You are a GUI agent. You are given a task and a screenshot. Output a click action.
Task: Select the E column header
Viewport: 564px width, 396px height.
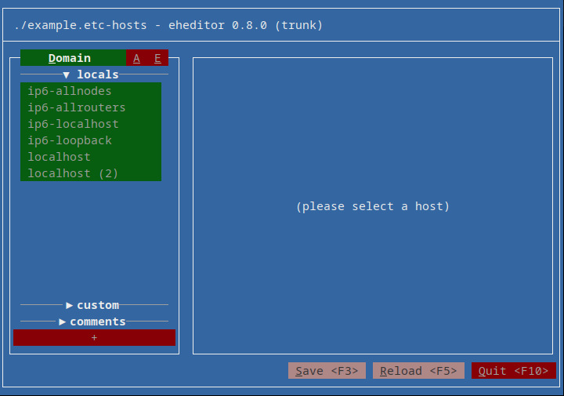(x=157, y=58)
